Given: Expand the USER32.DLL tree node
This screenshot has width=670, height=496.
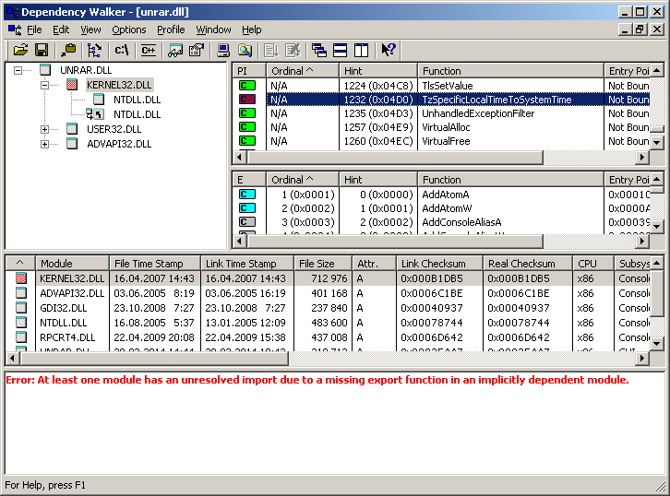Looking at the screenshot, I should point(44,129).
